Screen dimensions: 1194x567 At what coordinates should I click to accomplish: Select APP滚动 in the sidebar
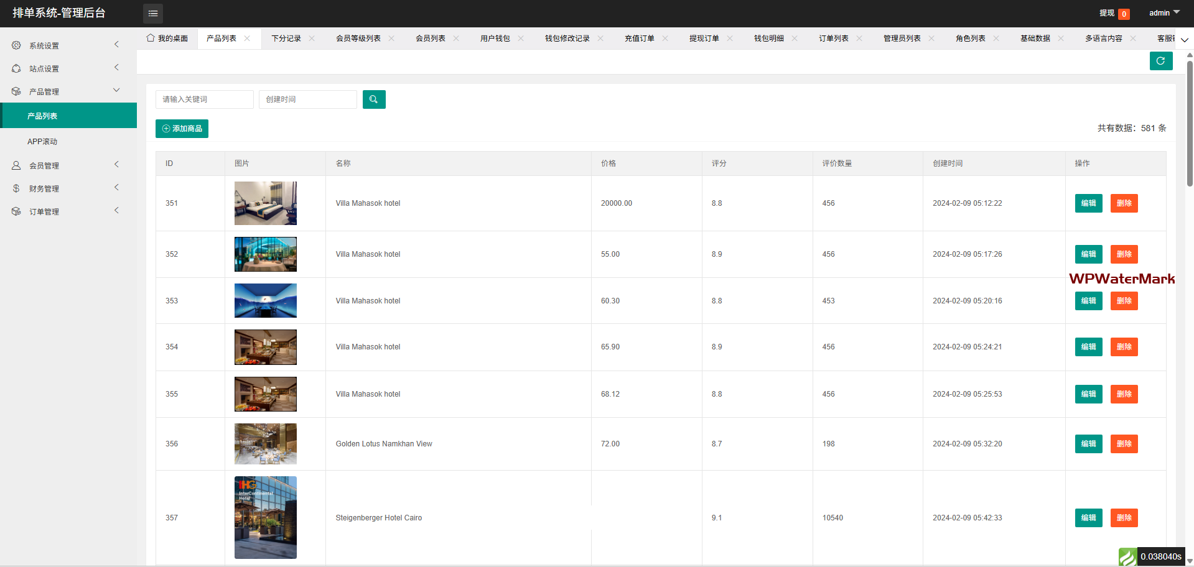coord(42,142)
